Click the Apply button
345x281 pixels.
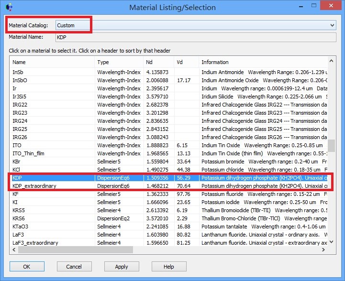click(122, 267)
